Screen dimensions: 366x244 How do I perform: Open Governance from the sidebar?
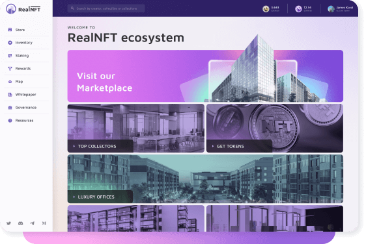tap(26, 108)
